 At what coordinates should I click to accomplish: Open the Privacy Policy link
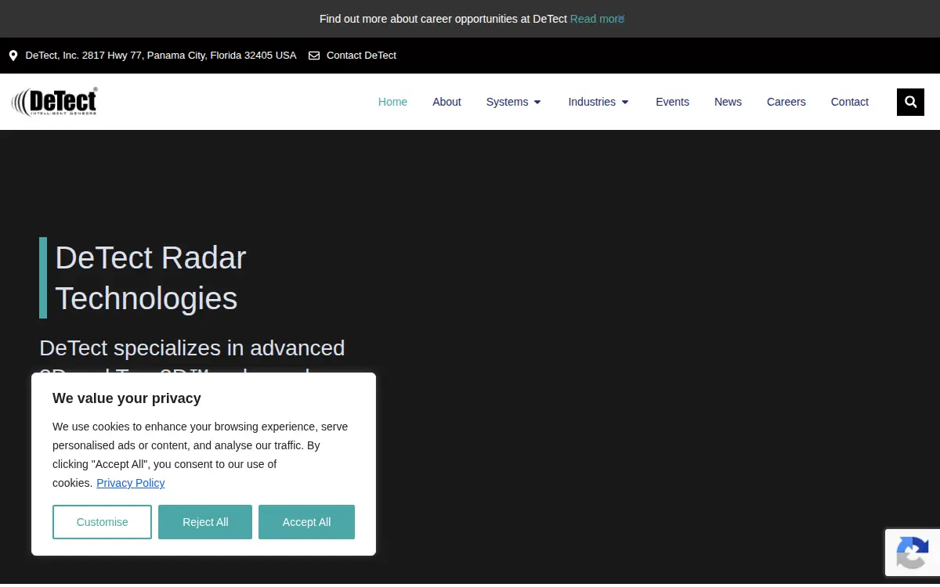click(130, 483)
